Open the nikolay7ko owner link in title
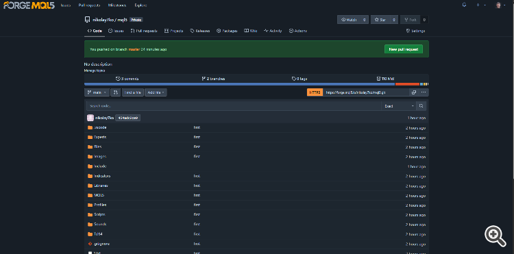Screen dimensions: 514x254 [103, 20]
